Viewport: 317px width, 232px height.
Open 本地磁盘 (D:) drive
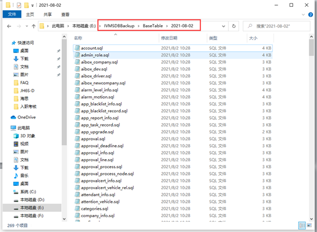(32, 200)
